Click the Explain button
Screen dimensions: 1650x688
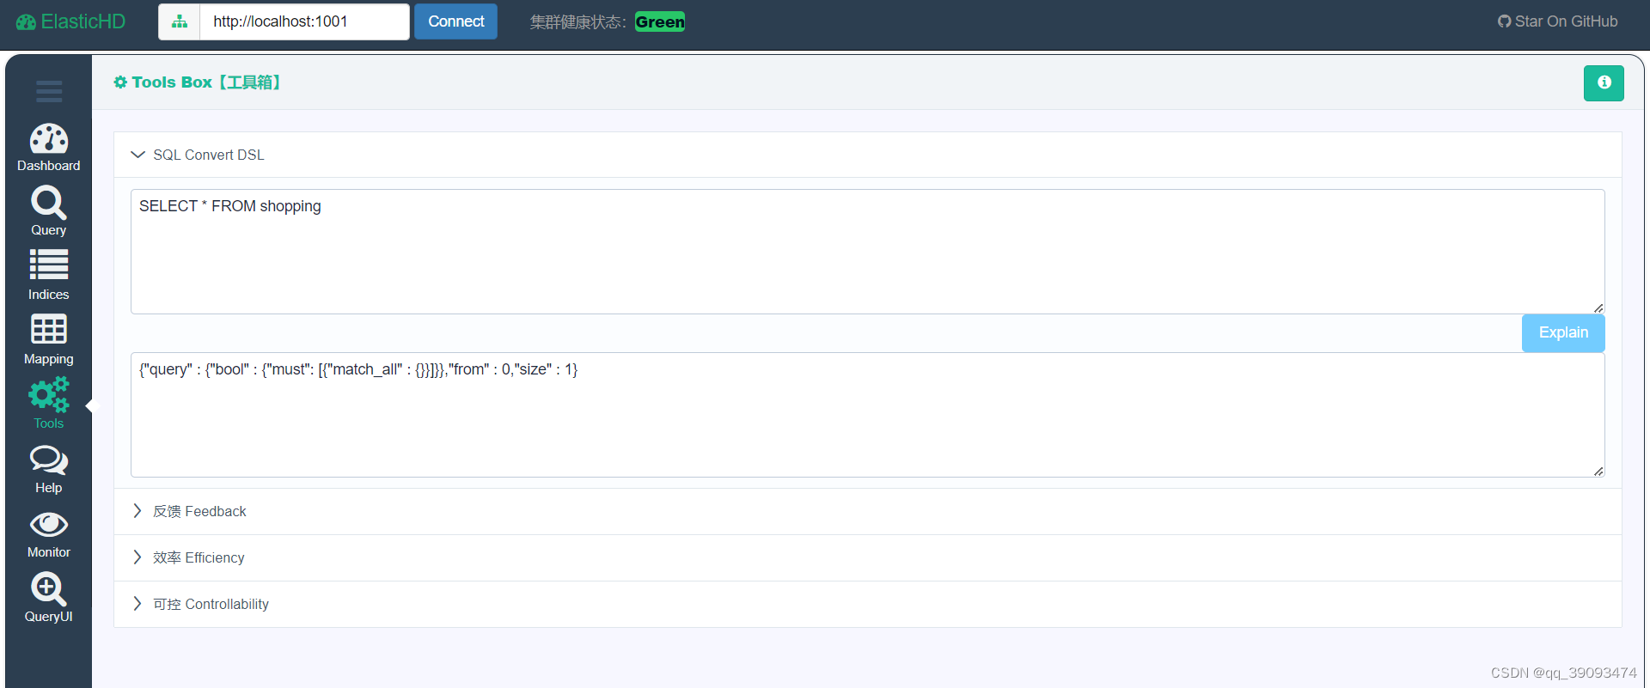point(1563,332)
